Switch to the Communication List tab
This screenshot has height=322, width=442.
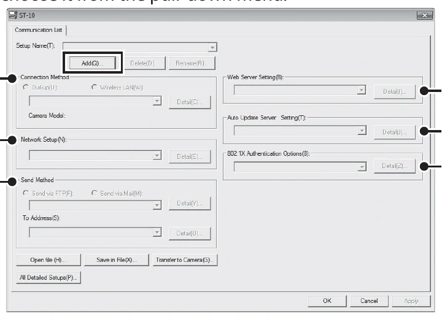pyautogui.click(x=38, y=30)
